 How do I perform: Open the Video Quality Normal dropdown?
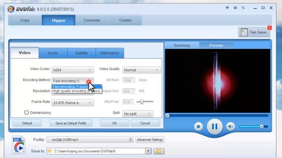141,70
